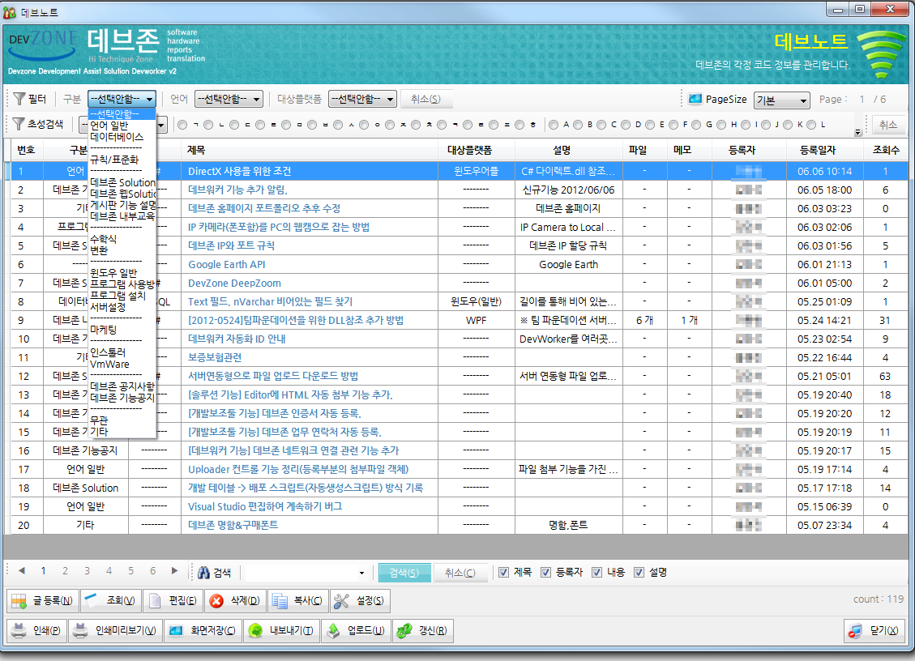Screen dimensions: 915x661
Task: Click the 초성검색 funnel icon
Action: point(19,124)
